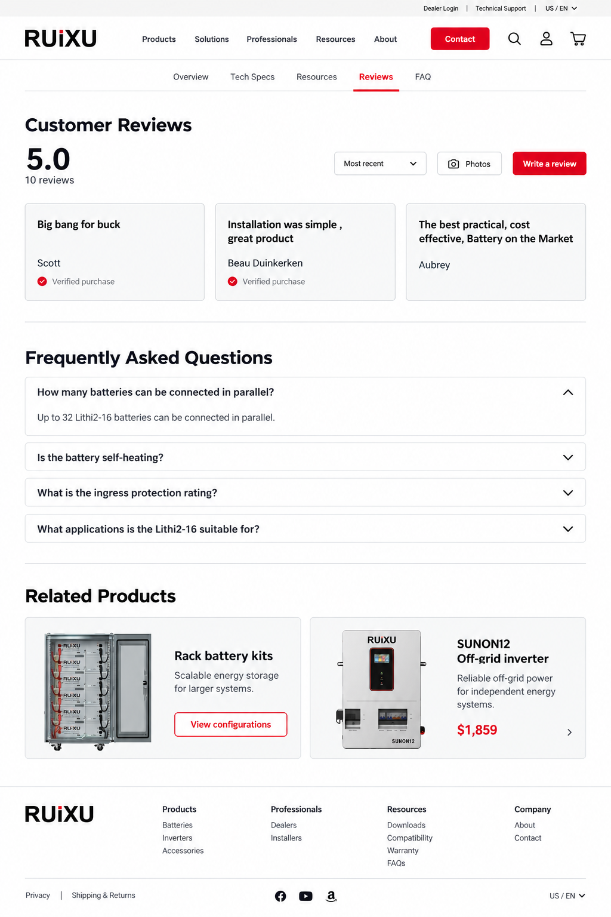The height and width of the screenshot is (917, 611).
Task: Open the footer Inverters link
Action: coord(177,838)
